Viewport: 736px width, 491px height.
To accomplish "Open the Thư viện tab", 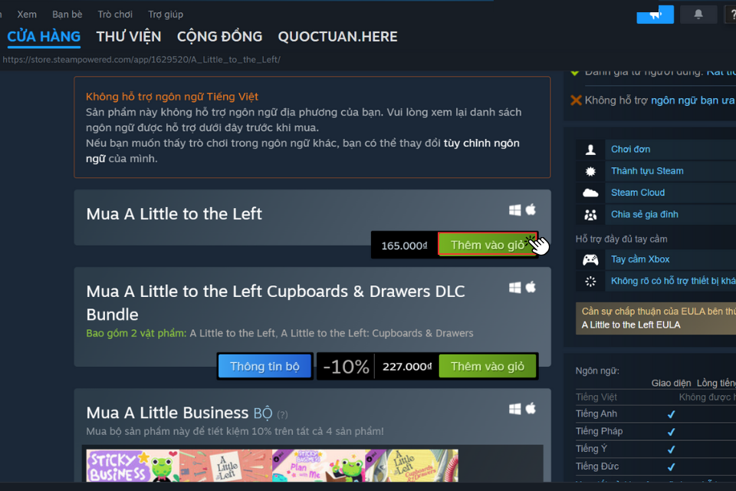I will pyautogui.click(x=129, y=37).
